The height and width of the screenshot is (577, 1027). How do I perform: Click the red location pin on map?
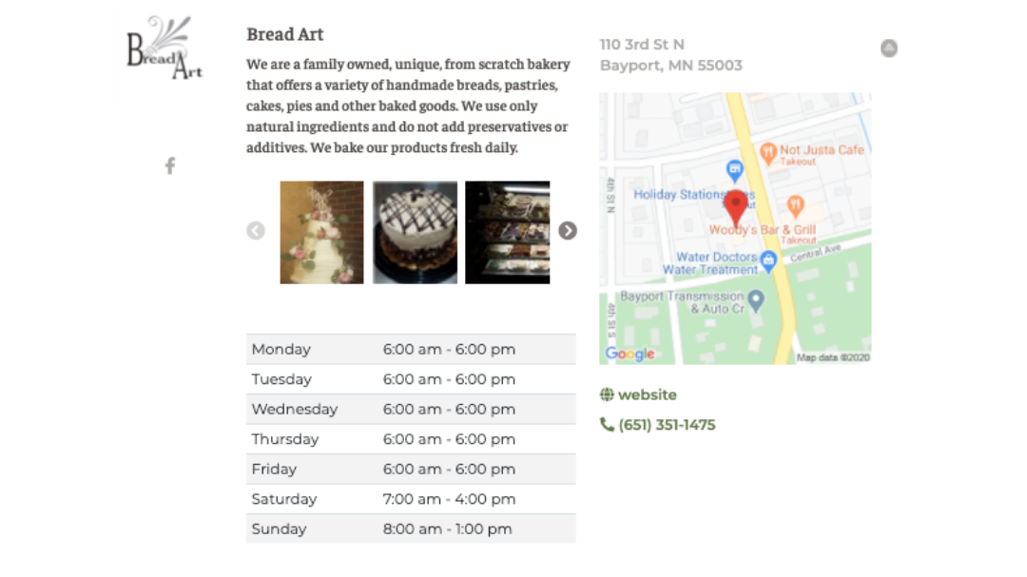click(x=736, y=207)
